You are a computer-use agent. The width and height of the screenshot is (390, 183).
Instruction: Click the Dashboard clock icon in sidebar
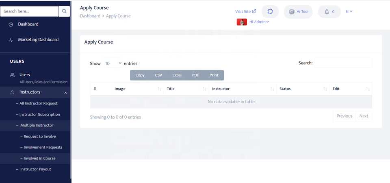[x=11, y=24]
